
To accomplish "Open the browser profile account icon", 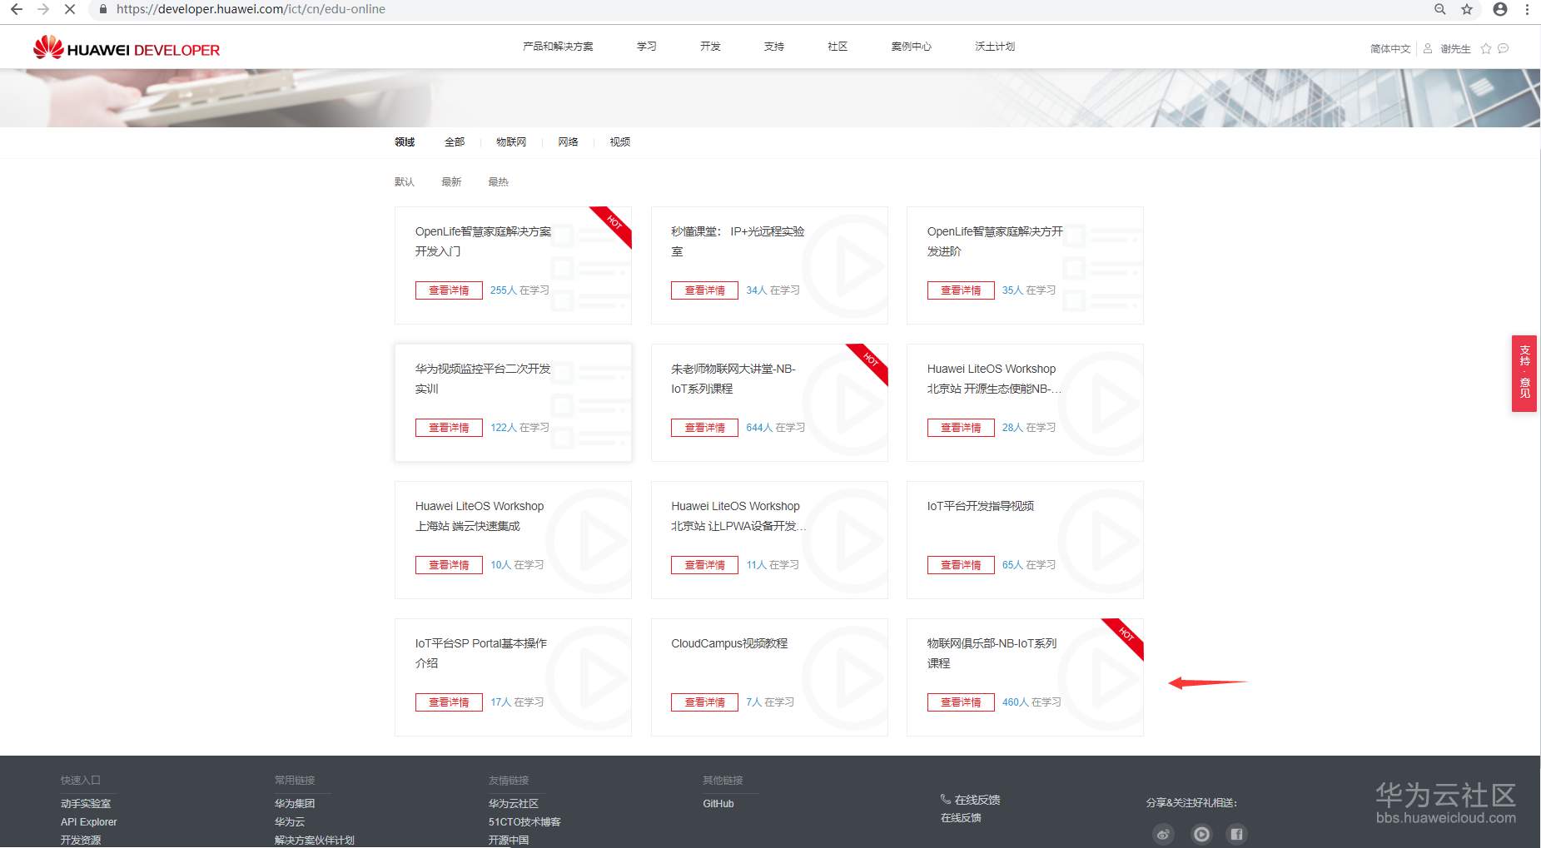I will [1500, 9].
